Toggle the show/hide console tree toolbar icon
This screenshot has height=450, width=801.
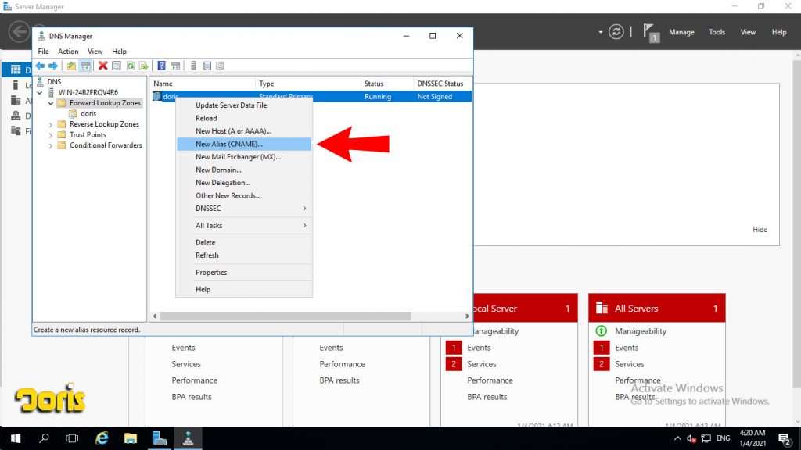click(x=85, y=66)
